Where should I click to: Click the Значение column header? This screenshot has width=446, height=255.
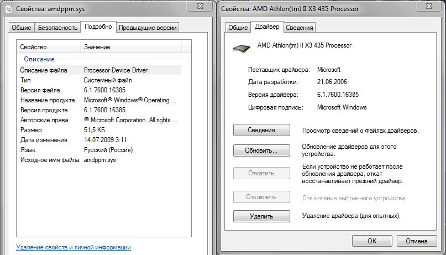(x=97, y=47)
